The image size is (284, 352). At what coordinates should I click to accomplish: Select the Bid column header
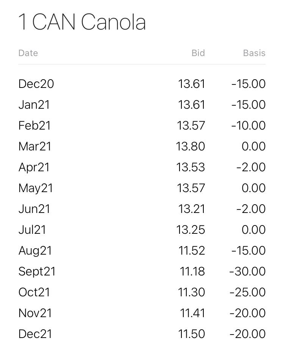tap(198, 53)
